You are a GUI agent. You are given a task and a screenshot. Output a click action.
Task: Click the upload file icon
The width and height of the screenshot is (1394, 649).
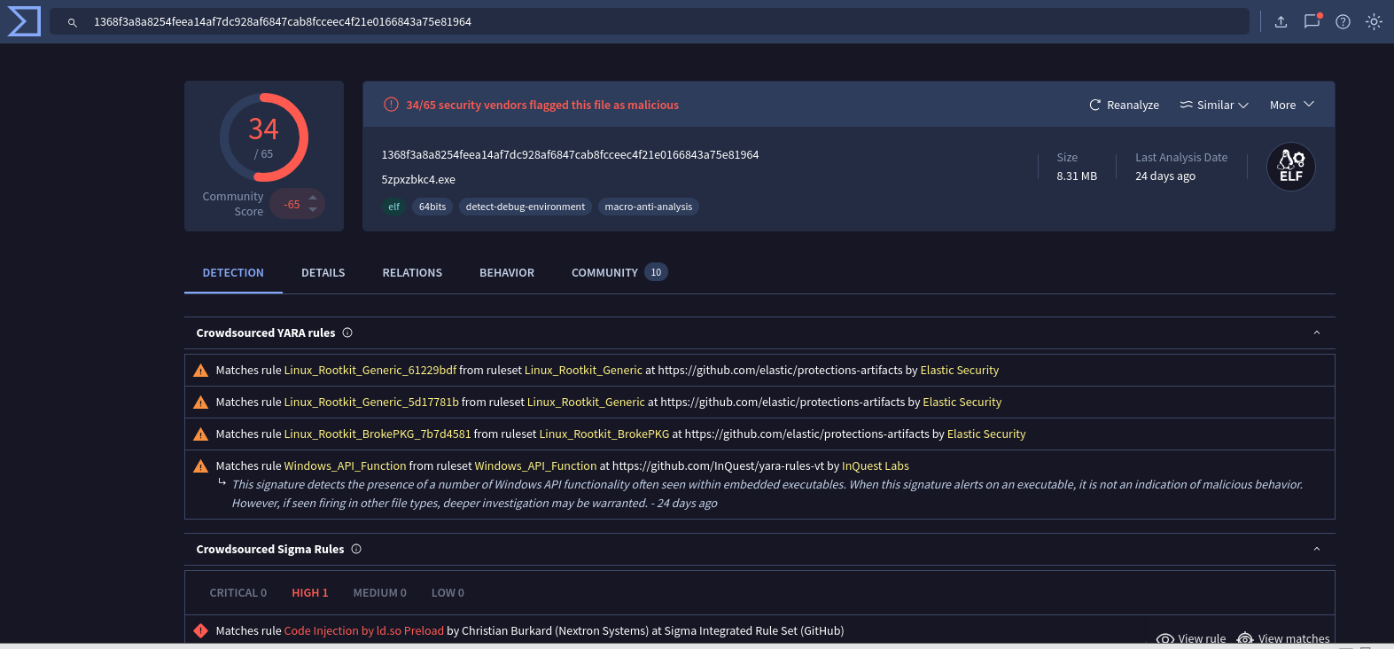[x=1281, y=22]
